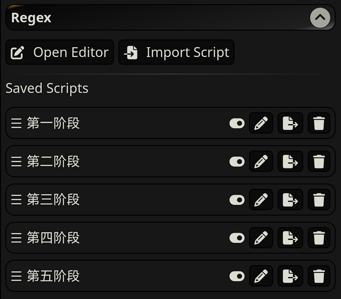Delete the 第一阶段 script
The height and width of the screenshot is (299, 341).
[x=319, y=123]
